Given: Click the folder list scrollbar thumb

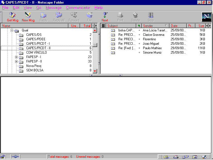Looking at the screenshot, I should (95, 45).
